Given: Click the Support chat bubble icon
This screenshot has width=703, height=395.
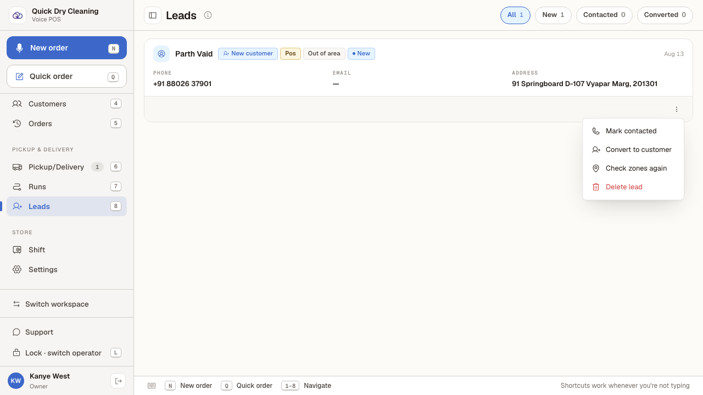Looking at the screenshot, I should click(x=16, y=332).
